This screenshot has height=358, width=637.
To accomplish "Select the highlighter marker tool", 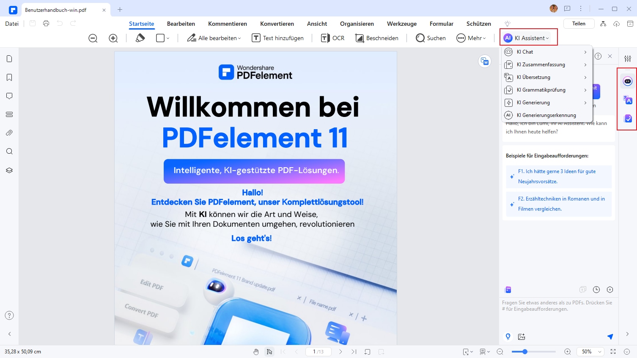I will click(x=140, y=38).
